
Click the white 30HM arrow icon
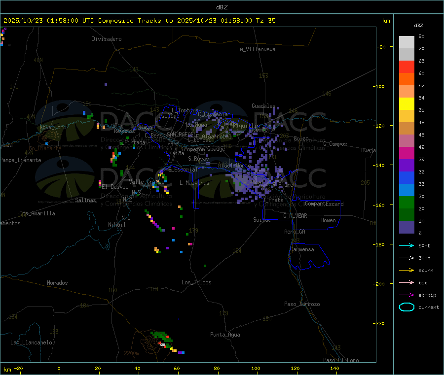(407, 258)
